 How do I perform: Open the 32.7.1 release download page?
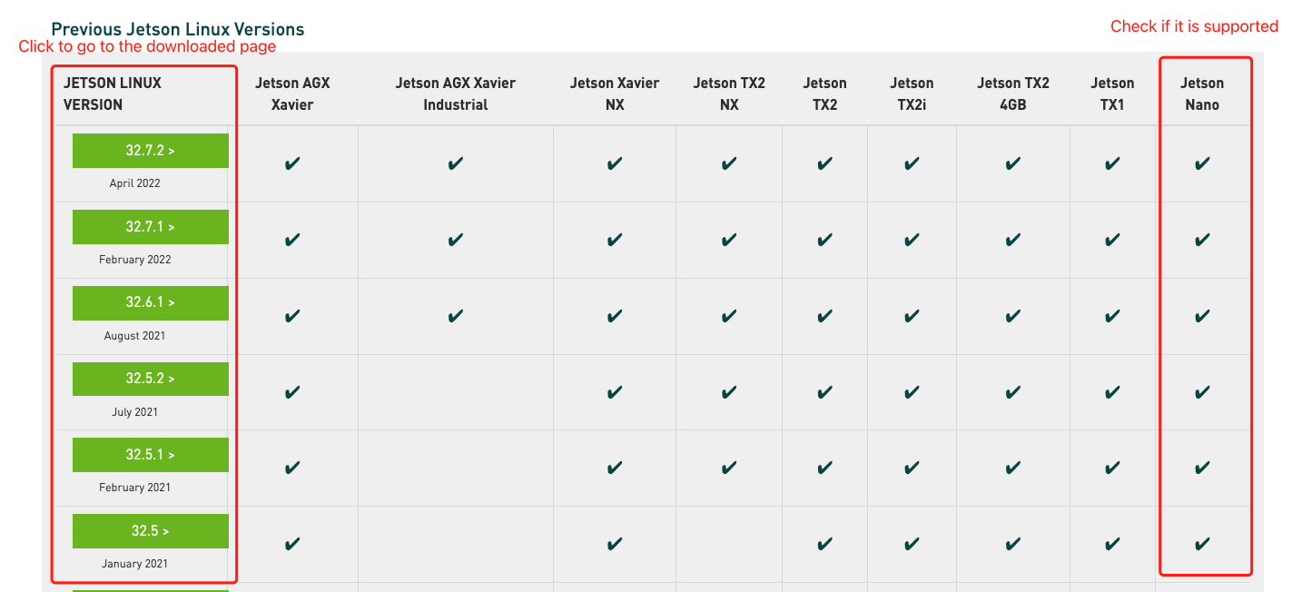[150, 227]
